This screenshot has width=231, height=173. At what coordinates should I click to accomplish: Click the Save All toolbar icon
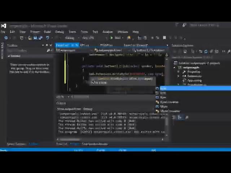(x=41, y=38)
